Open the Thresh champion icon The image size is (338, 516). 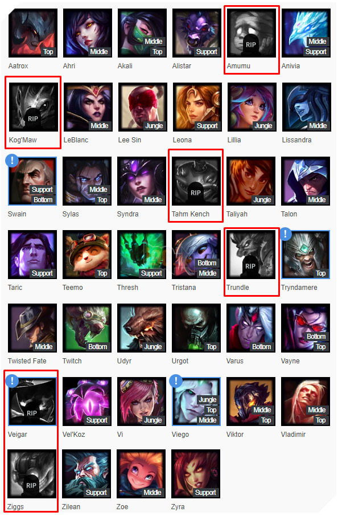[x=141, y=255]
